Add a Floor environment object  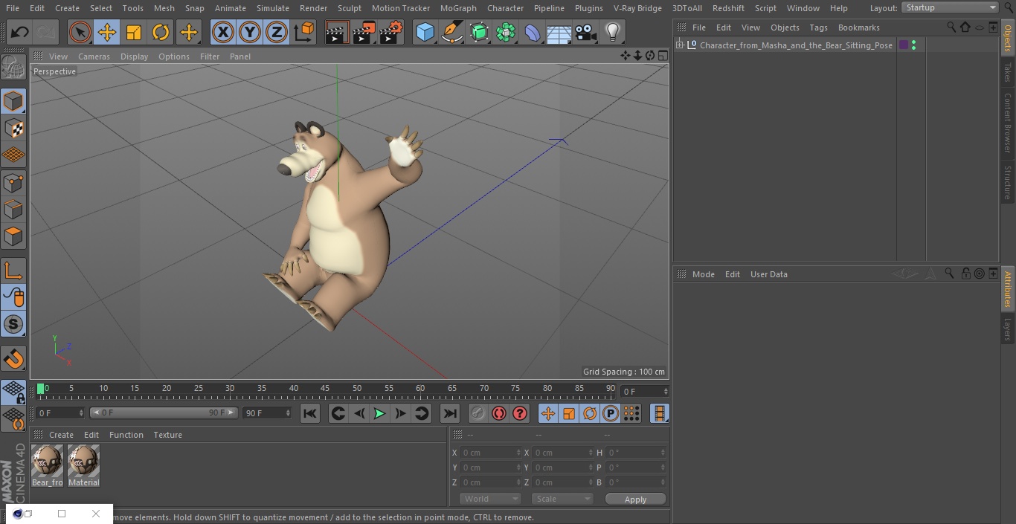[x=559, y=32]
